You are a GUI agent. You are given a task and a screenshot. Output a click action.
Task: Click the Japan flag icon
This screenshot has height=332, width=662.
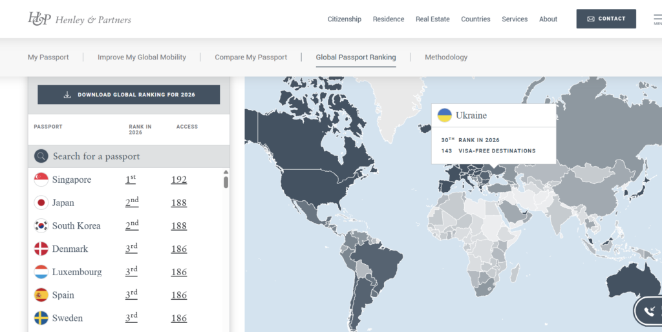(x=41, y=203)
